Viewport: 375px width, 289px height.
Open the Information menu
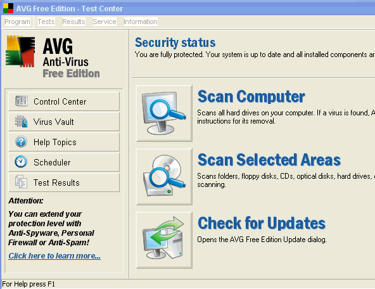(141, 22)
